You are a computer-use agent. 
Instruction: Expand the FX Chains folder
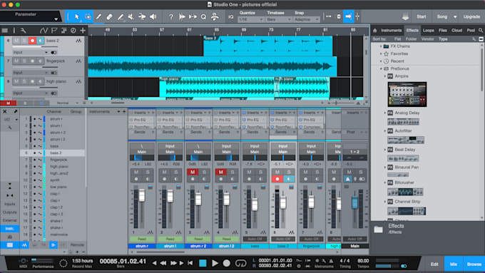point(381,46)
